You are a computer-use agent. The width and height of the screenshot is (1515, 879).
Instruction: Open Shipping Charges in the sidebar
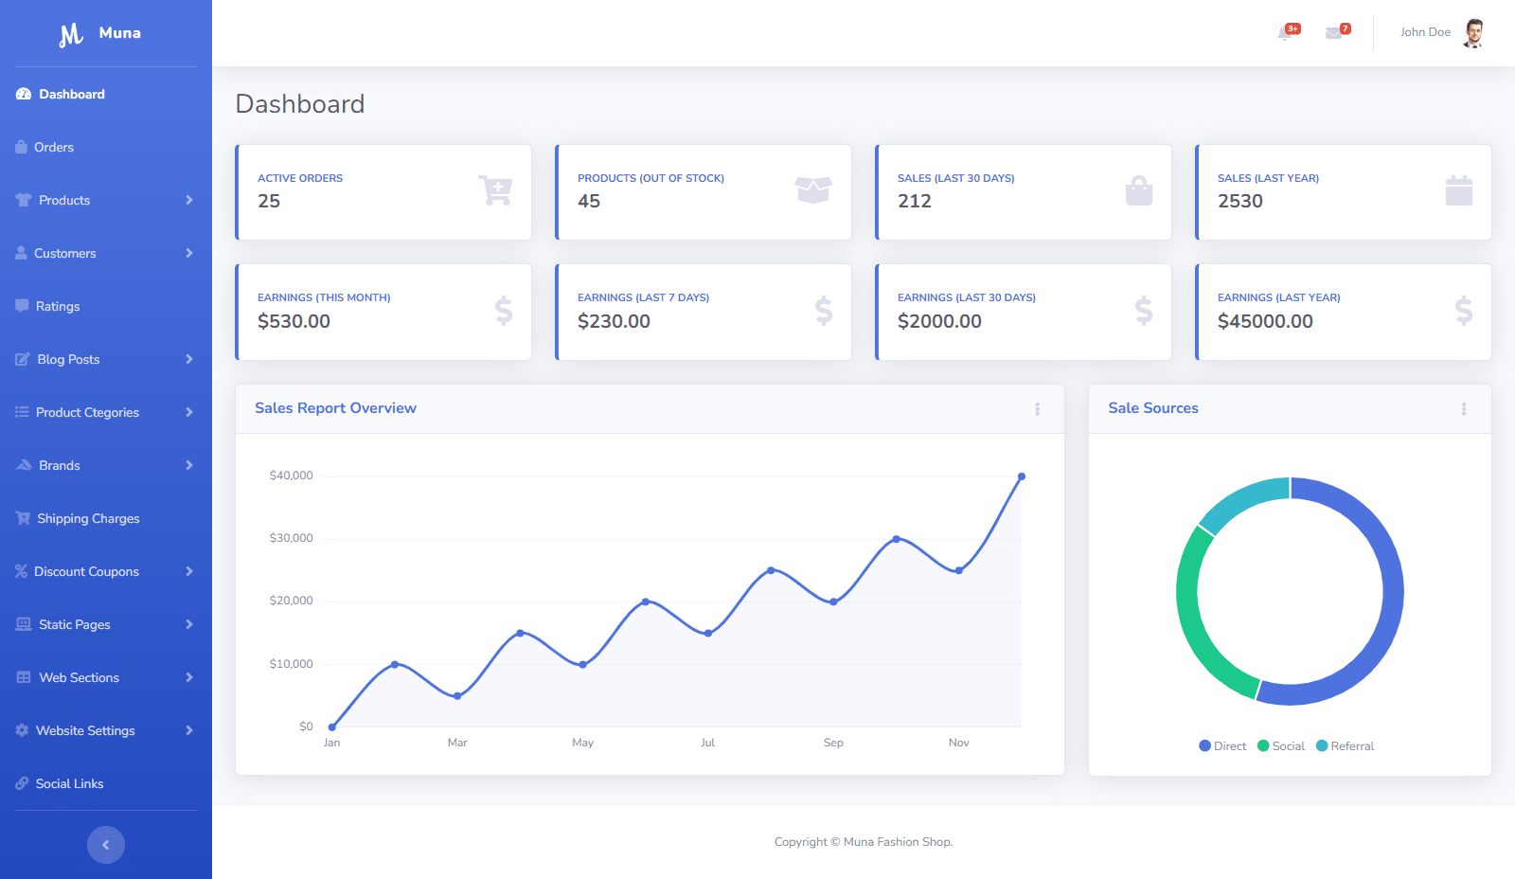tap(106, 518)
